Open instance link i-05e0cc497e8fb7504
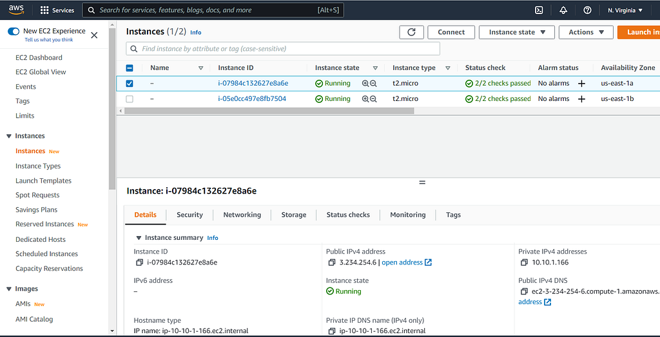Viewport: 660px width, 337px height. pyautogui.click(x=252, y=99)
